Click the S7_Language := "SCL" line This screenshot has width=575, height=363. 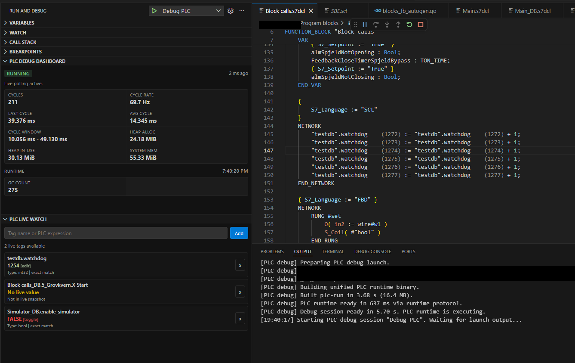(x=344, y=110)
